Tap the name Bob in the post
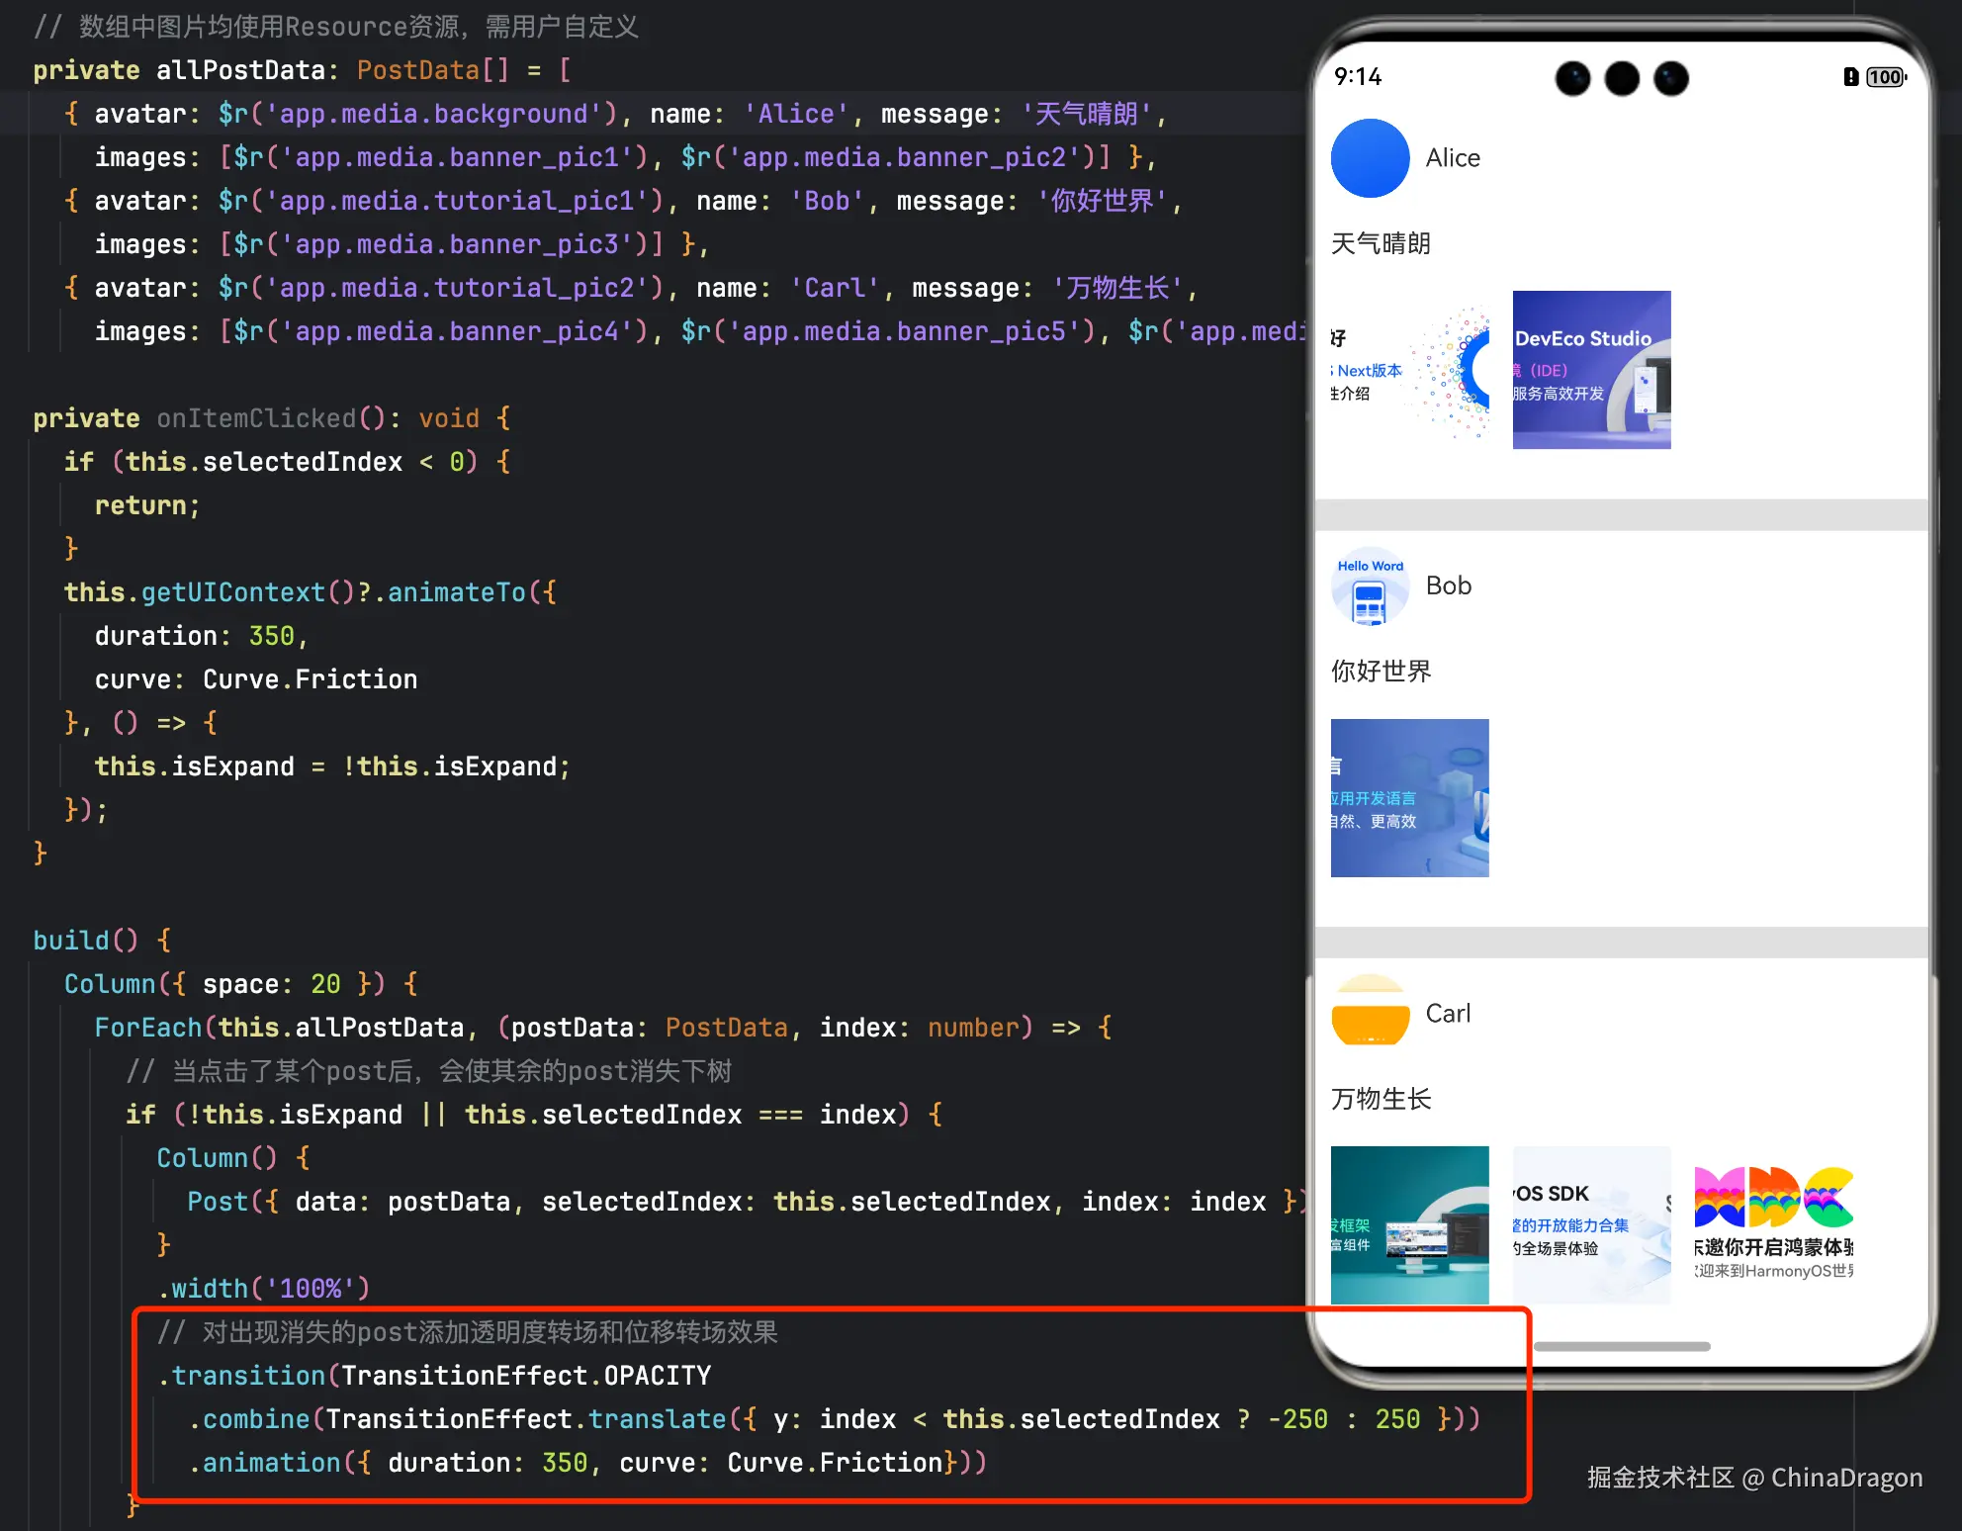The height and width of the screenshot is (1531, 1962). tap(1449, 586)
